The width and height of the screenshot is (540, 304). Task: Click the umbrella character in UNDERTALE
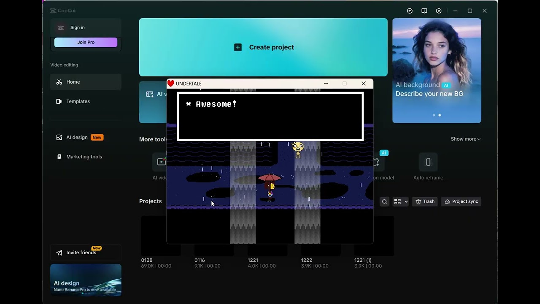pos(270,185)
